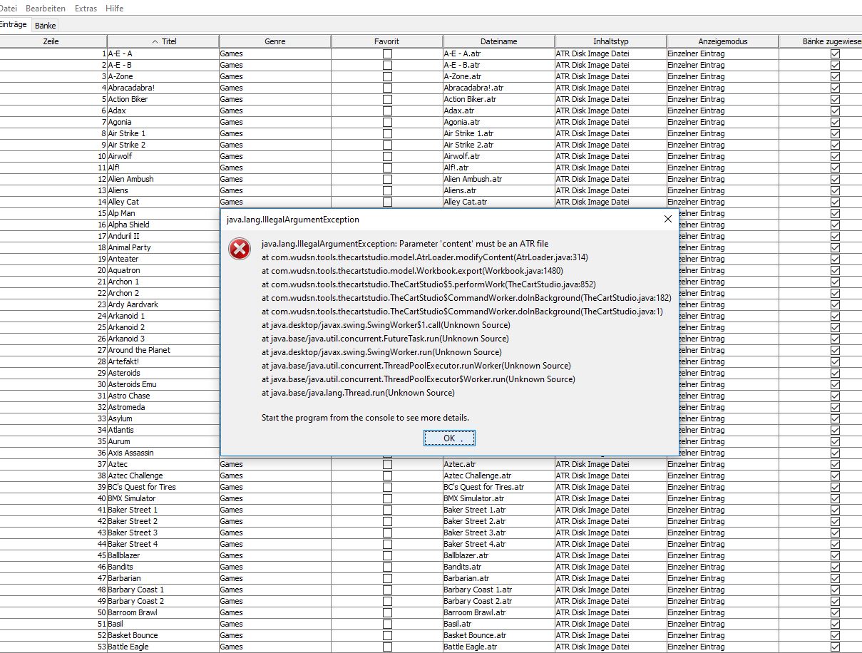This screenshot has width=862, height=653.
Task: Click the AtrLoader.modifyContent stack trace line
Action: (425, 257)
